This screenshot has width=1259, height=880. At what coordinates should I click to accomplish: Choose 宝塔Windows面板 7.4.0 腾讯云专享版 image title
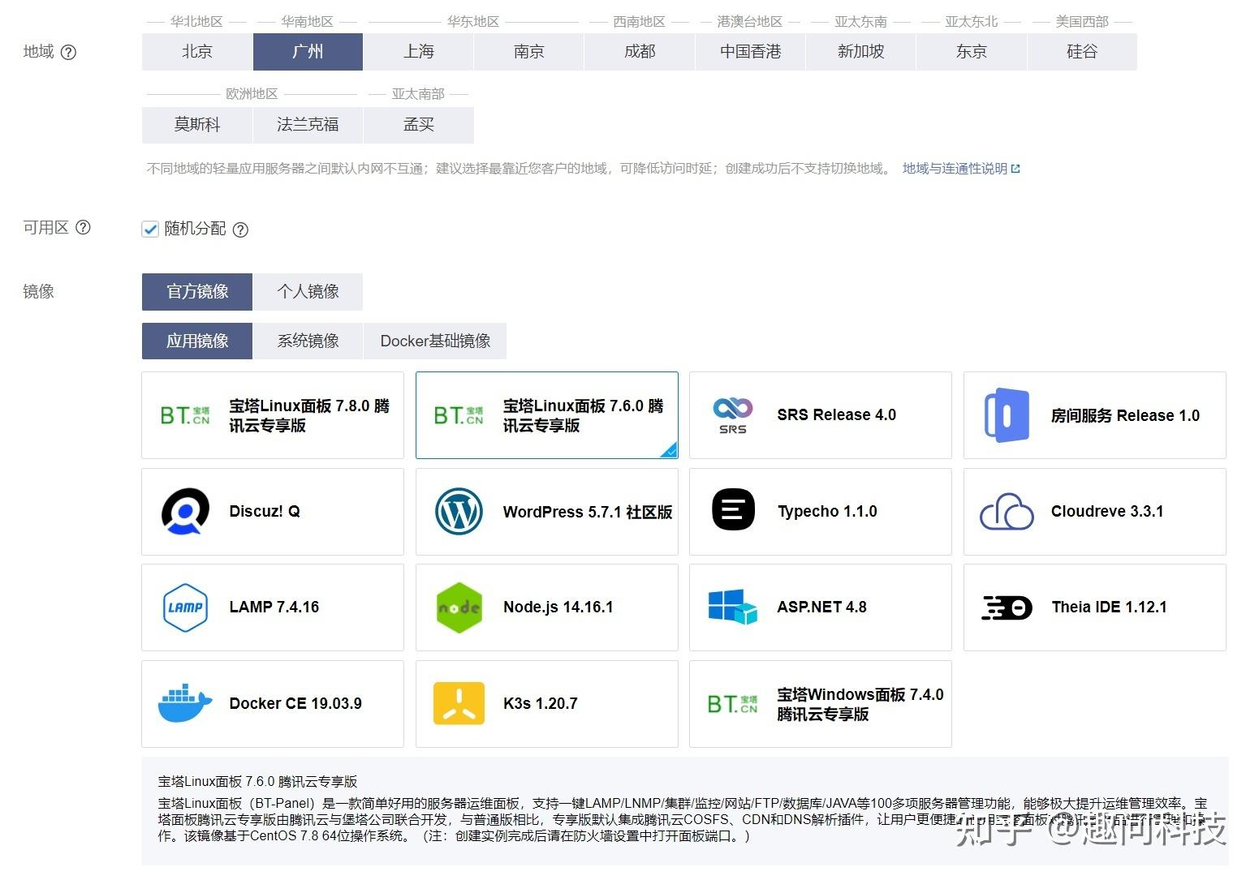pos(860,704)
